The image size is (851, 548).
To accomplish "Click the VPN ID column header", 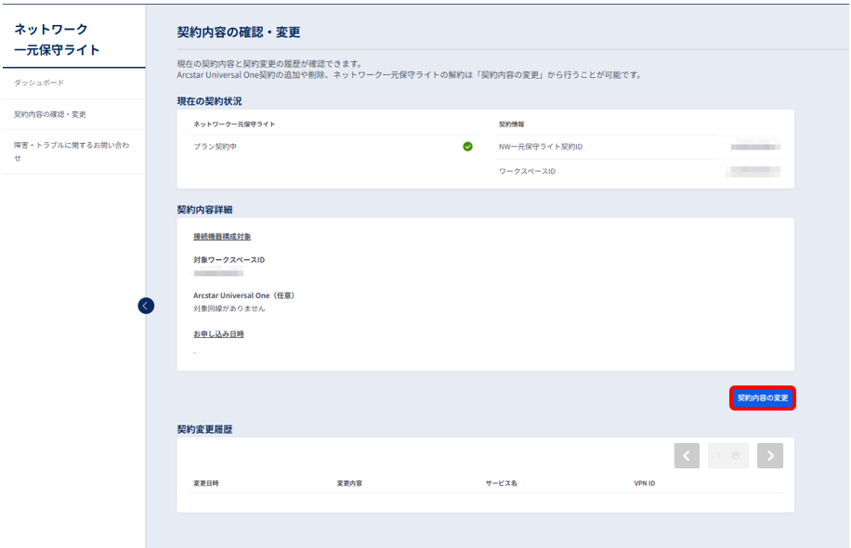I will tap(644, 483).
